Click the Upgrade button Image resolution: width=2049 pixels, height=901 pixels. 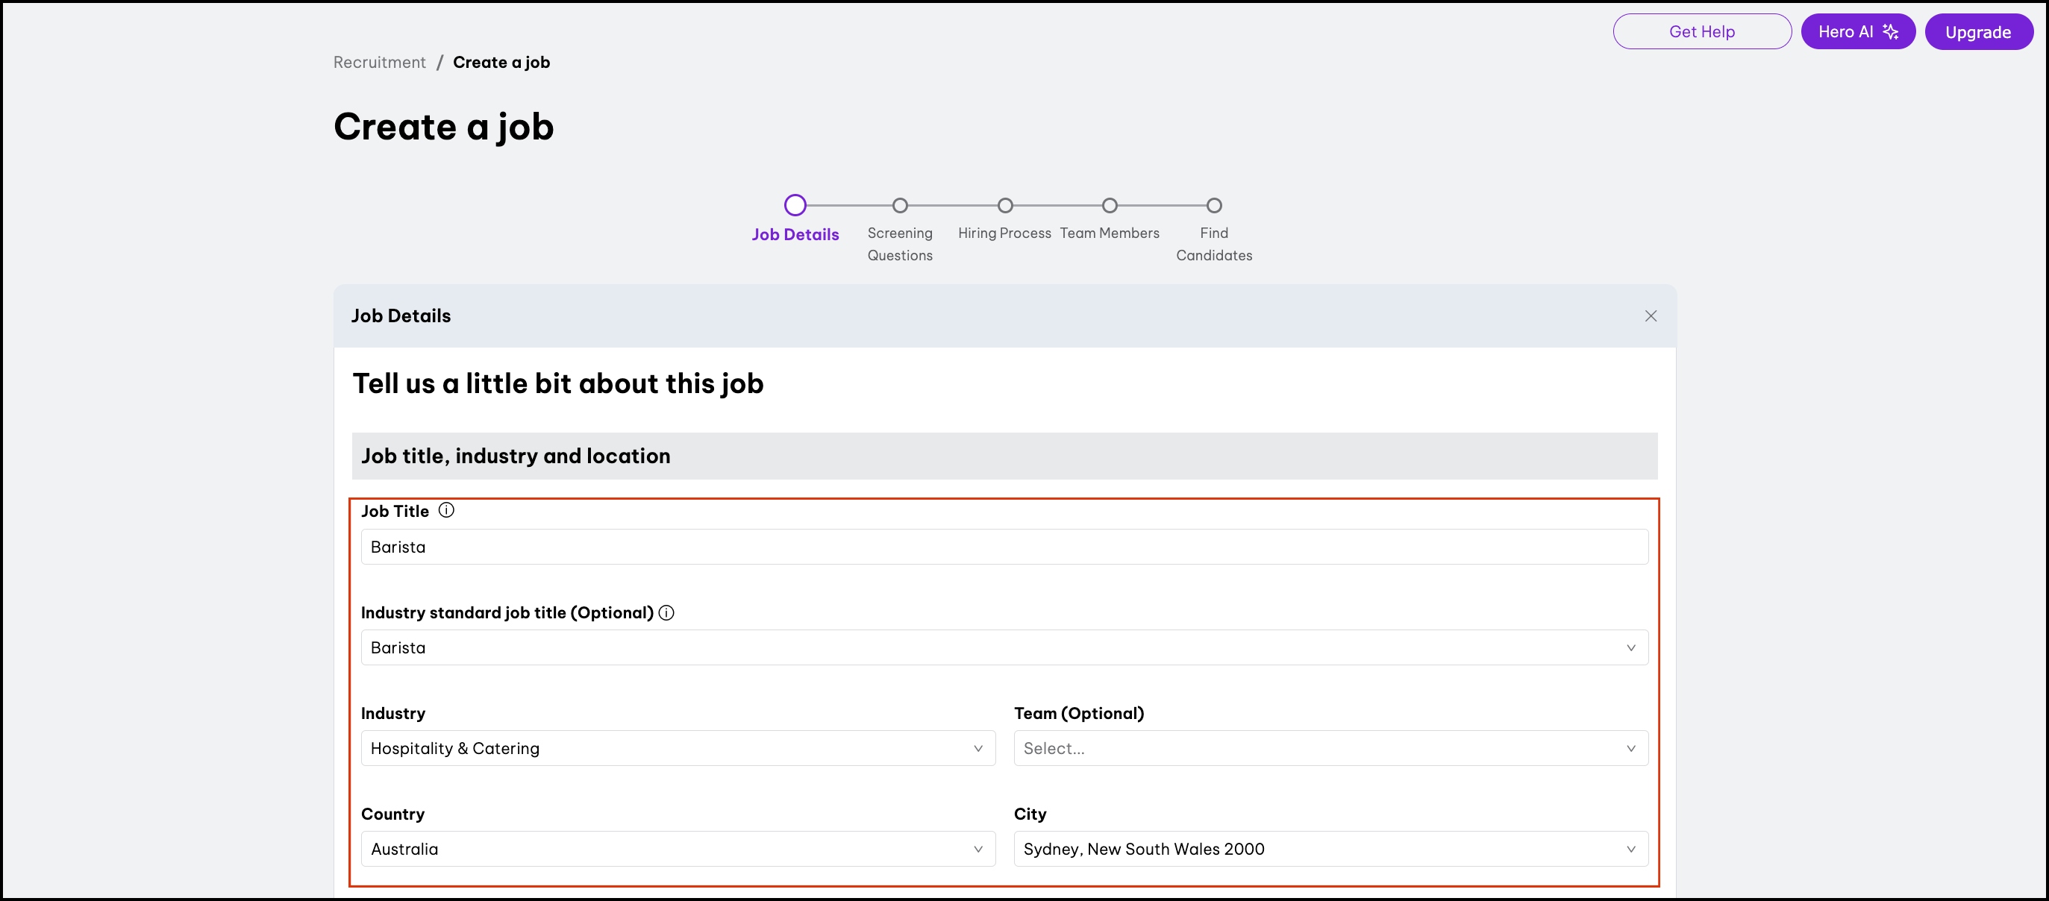tap(1977, 32)
